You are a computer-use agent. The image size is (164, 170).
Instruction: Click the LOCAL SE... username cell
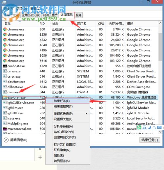[85, 82]
